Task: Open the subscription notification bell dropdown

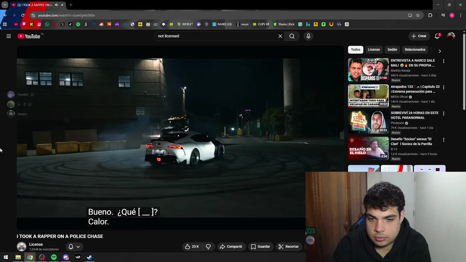Action: click(x=74, y=246)
